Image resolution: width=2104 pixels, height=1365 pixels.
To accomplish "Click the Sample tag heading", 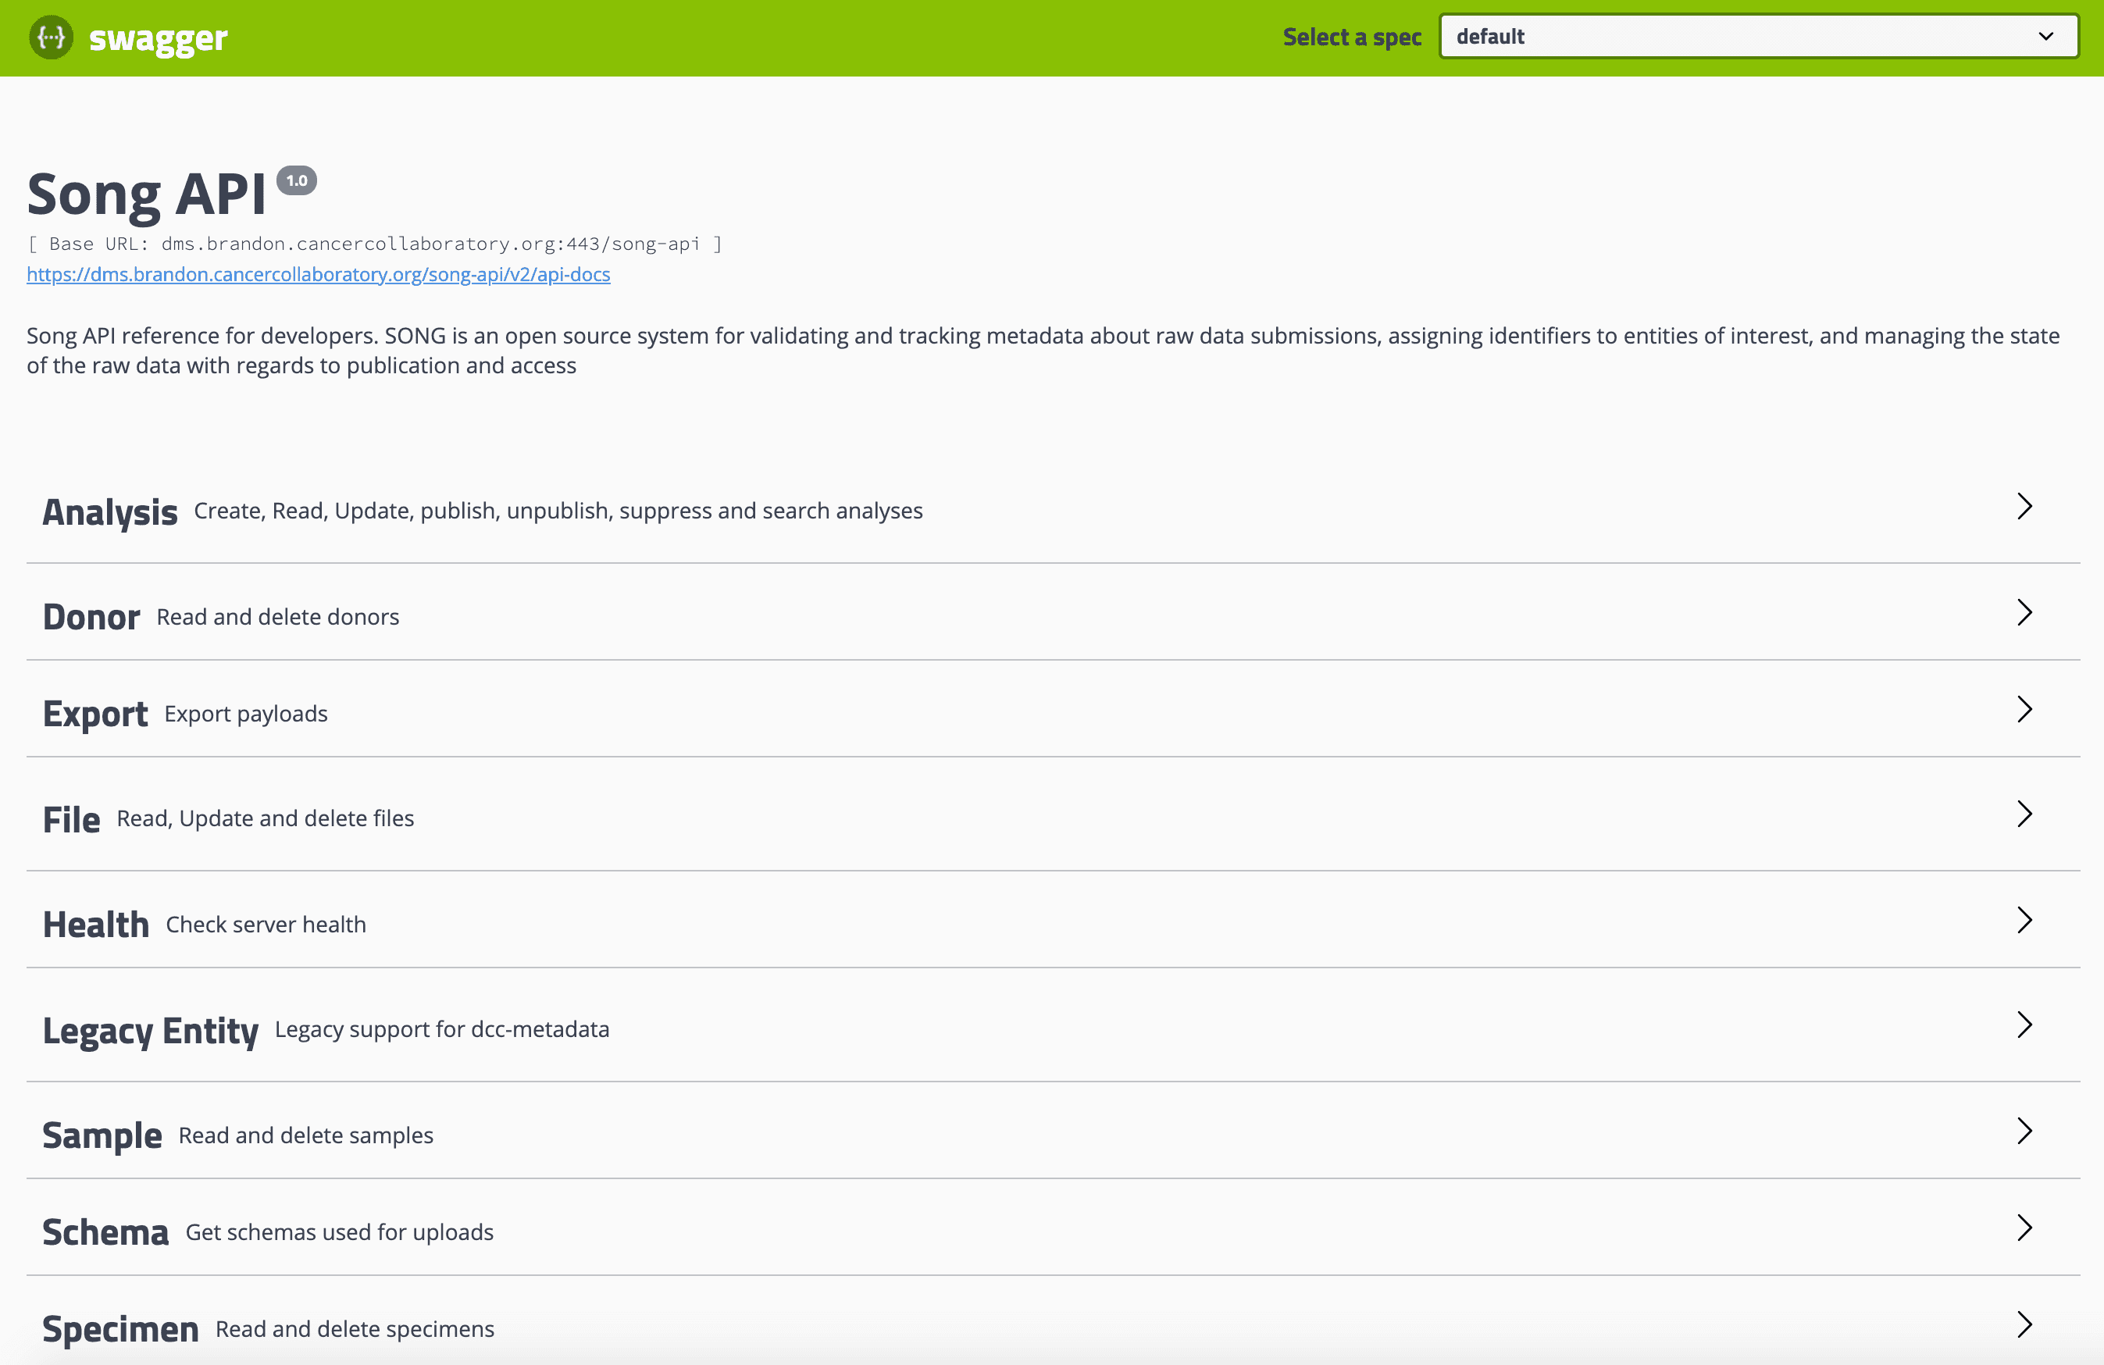I will (x=102, y=1136).
